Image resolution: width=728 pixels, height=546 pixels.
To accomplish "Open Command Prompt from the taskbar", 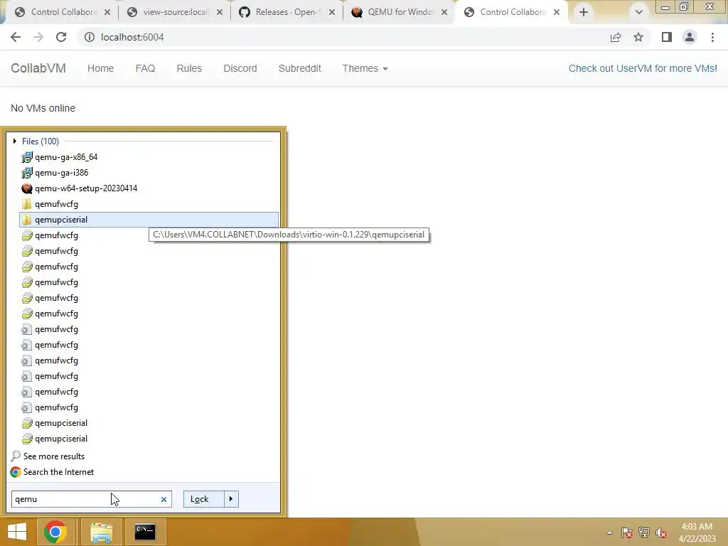I will pos(145,532).
